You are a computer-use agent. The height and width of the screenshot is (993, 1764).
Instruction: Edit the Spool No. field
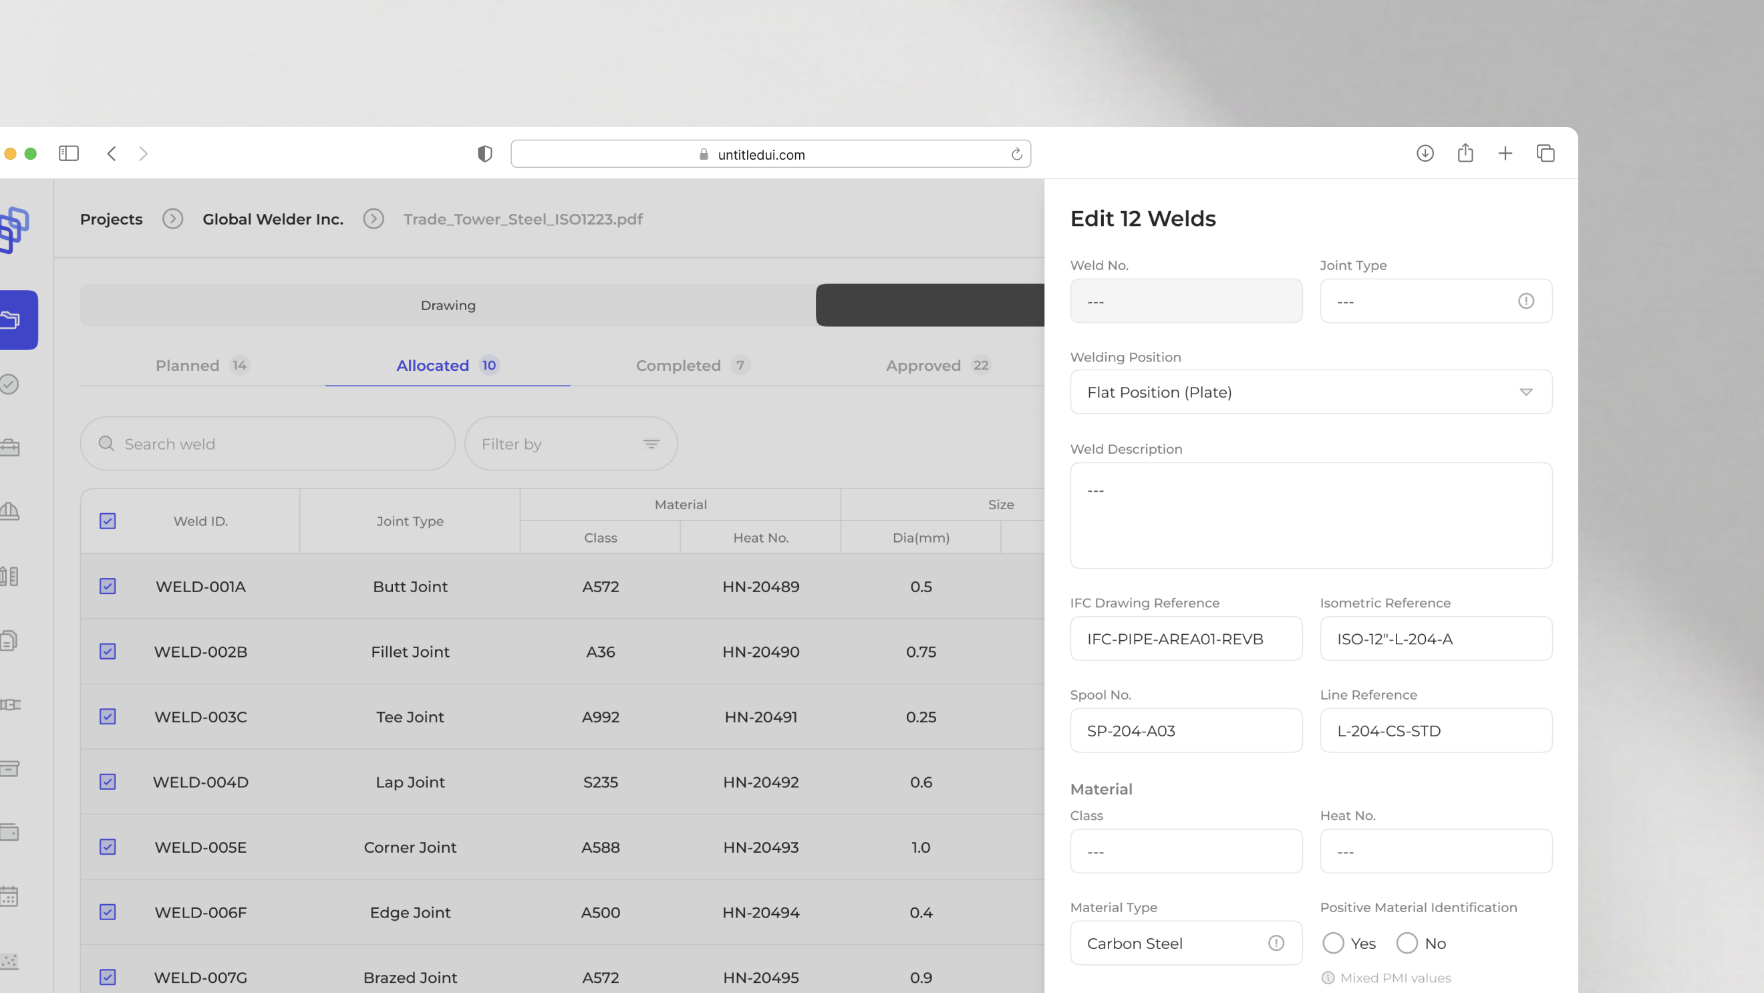[x=1186, y=730]
